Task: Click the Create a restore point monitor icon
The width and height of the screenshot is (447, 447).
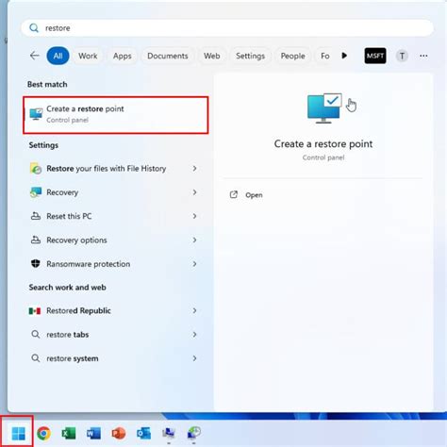Action: [36, 114]
